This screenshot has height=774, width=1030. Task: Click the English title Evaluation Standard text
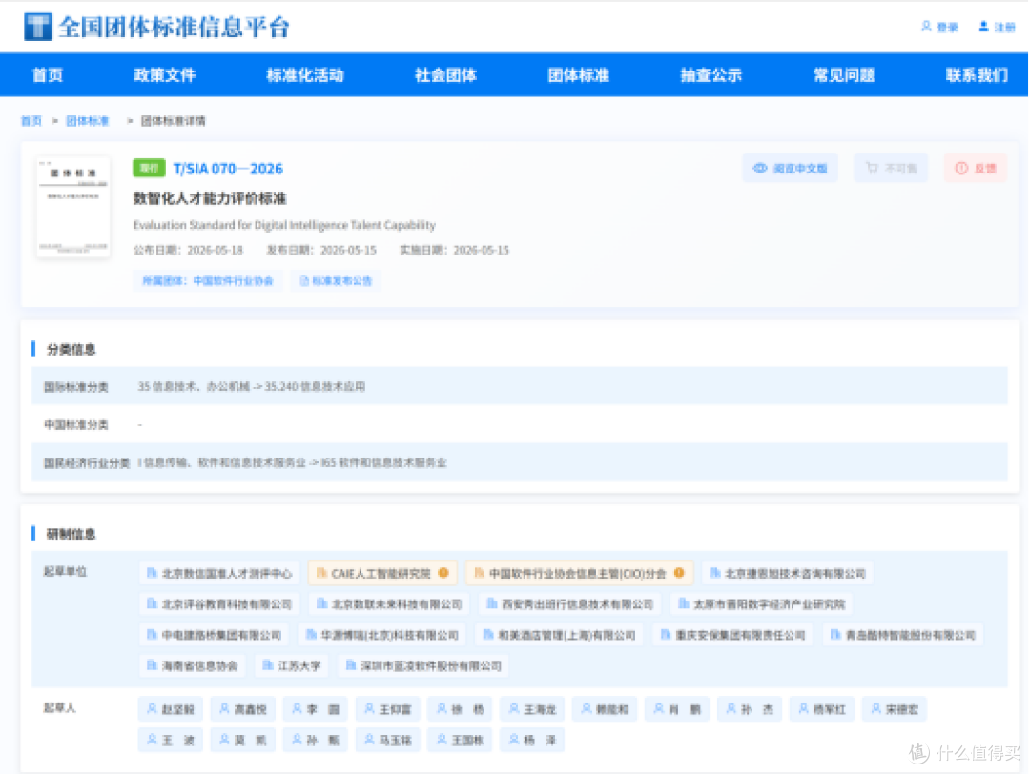(x=284, y=225)
